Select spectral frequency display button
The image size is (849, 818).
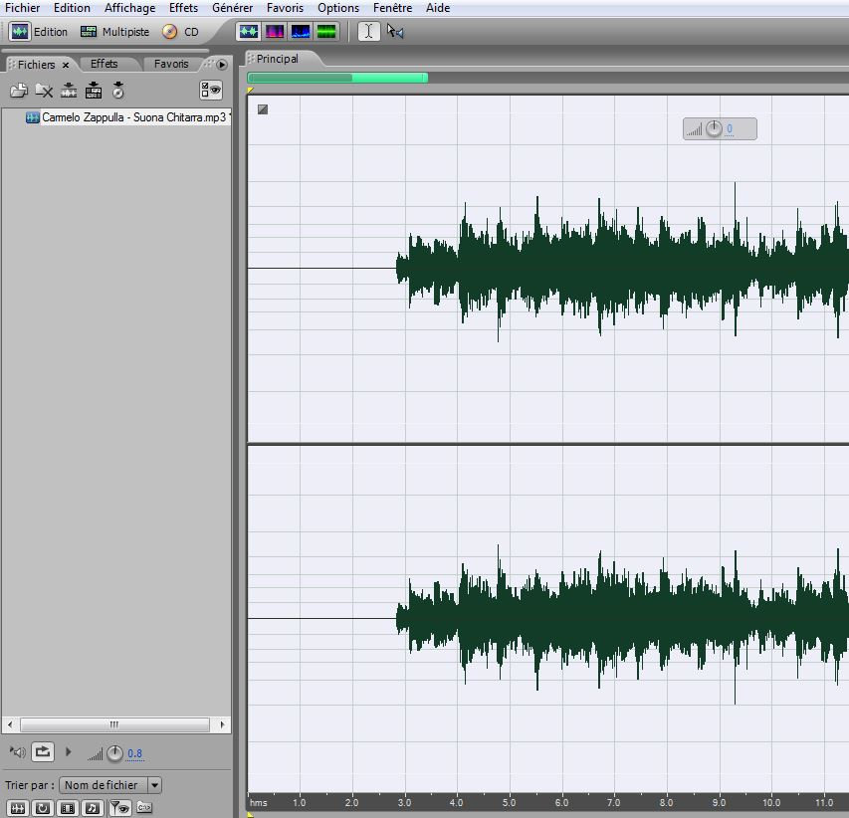coord(275,32)
